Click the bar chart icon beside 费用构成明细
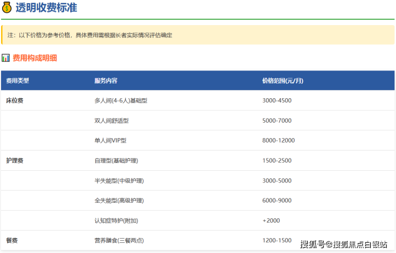Image resolution: width=396 pixels, height=253 pixels. coord(6,58)
